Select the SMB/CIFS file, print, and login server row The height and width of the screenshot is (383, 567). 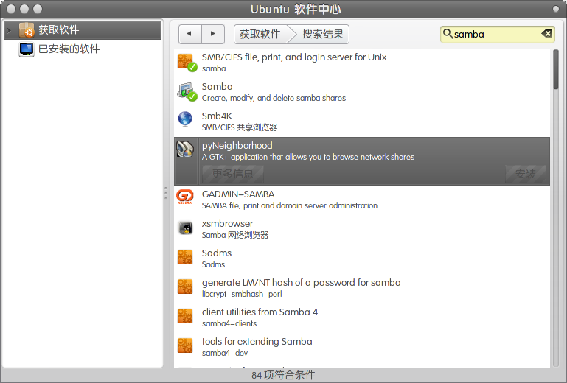pyautogui.click(x=362, y=63)
